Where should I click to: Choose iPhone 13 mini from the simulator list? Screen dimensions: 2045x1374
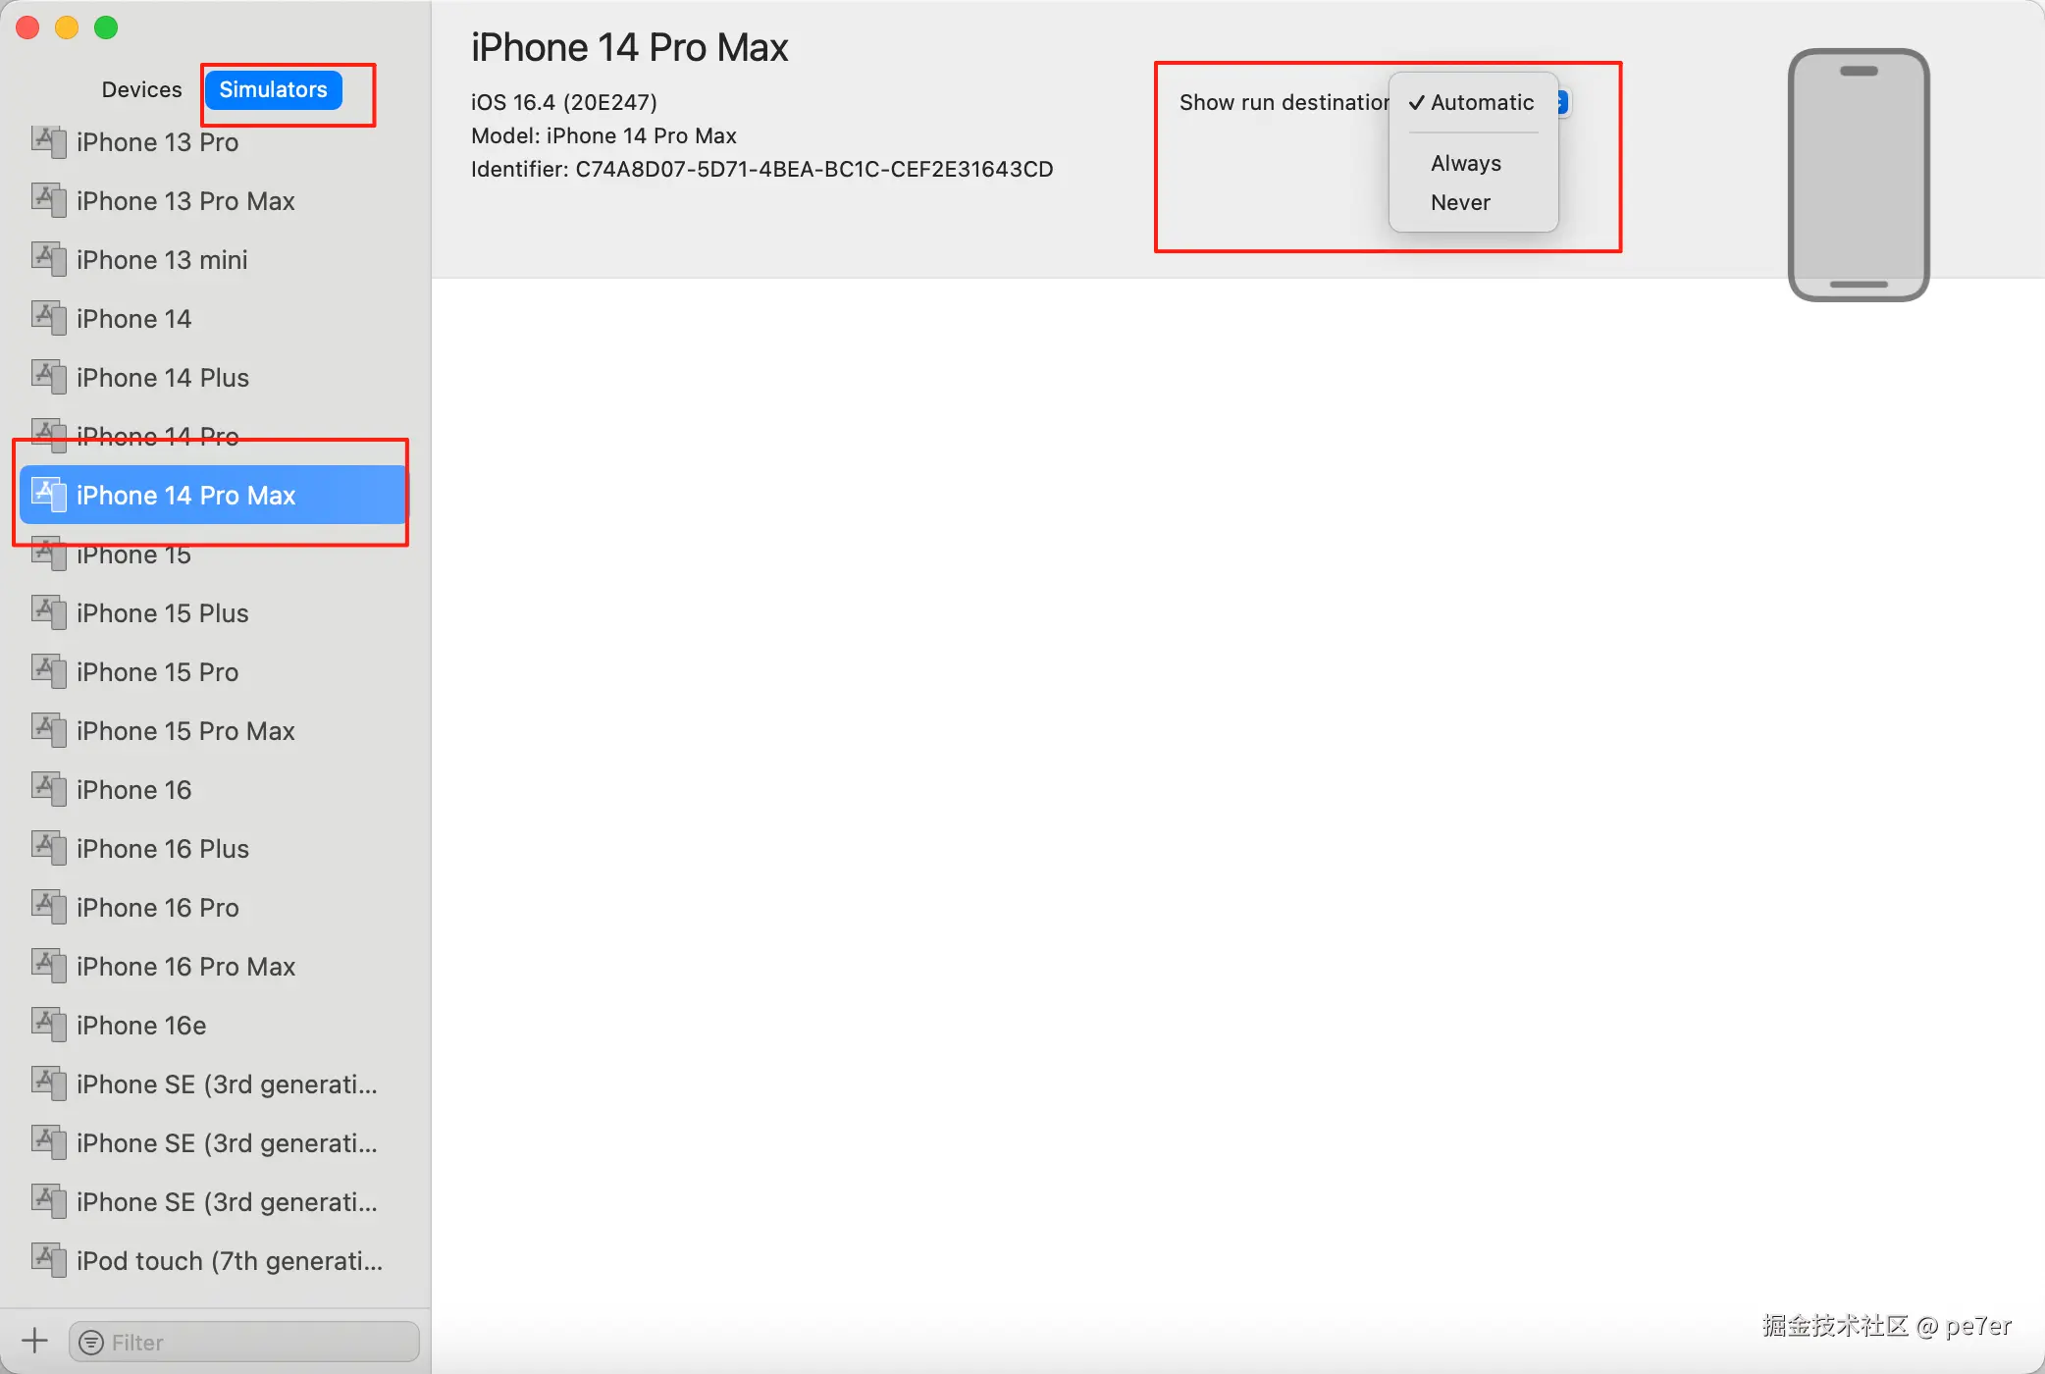[x=162, y=259]
